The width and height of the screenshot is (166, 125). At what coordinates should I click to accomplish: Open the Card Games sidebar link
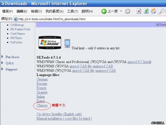17,33
